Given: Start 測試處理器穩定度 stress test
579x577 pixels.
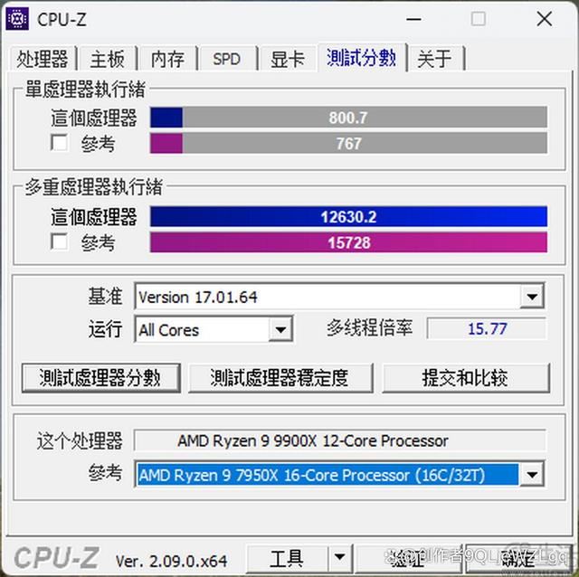Looking at the screenshot, I should pyautogui.click(x=280, y=378).
